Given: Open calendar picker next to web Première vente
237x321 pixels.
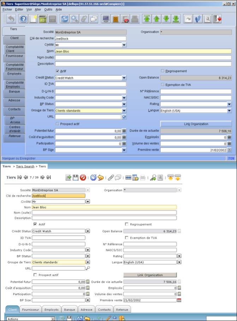Looking at the screenshot, I should click(x=179, y=300).
